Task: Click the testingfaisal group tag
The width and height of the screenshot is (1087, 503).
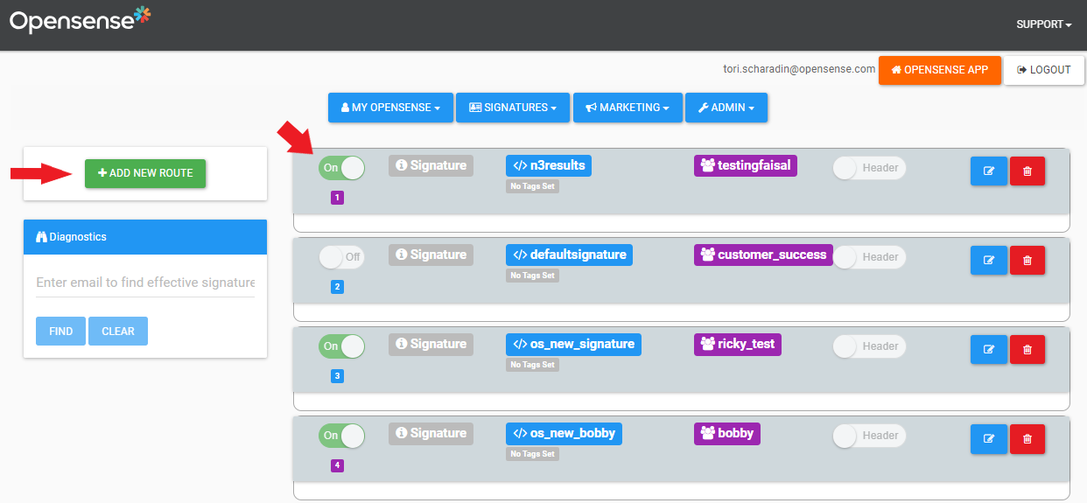Action: point(746,165)
